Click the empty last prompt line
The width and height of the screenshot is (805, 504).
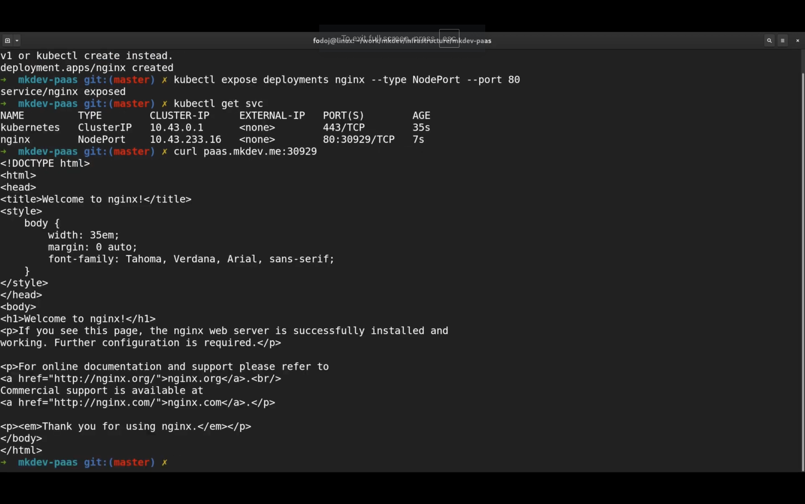84,462
